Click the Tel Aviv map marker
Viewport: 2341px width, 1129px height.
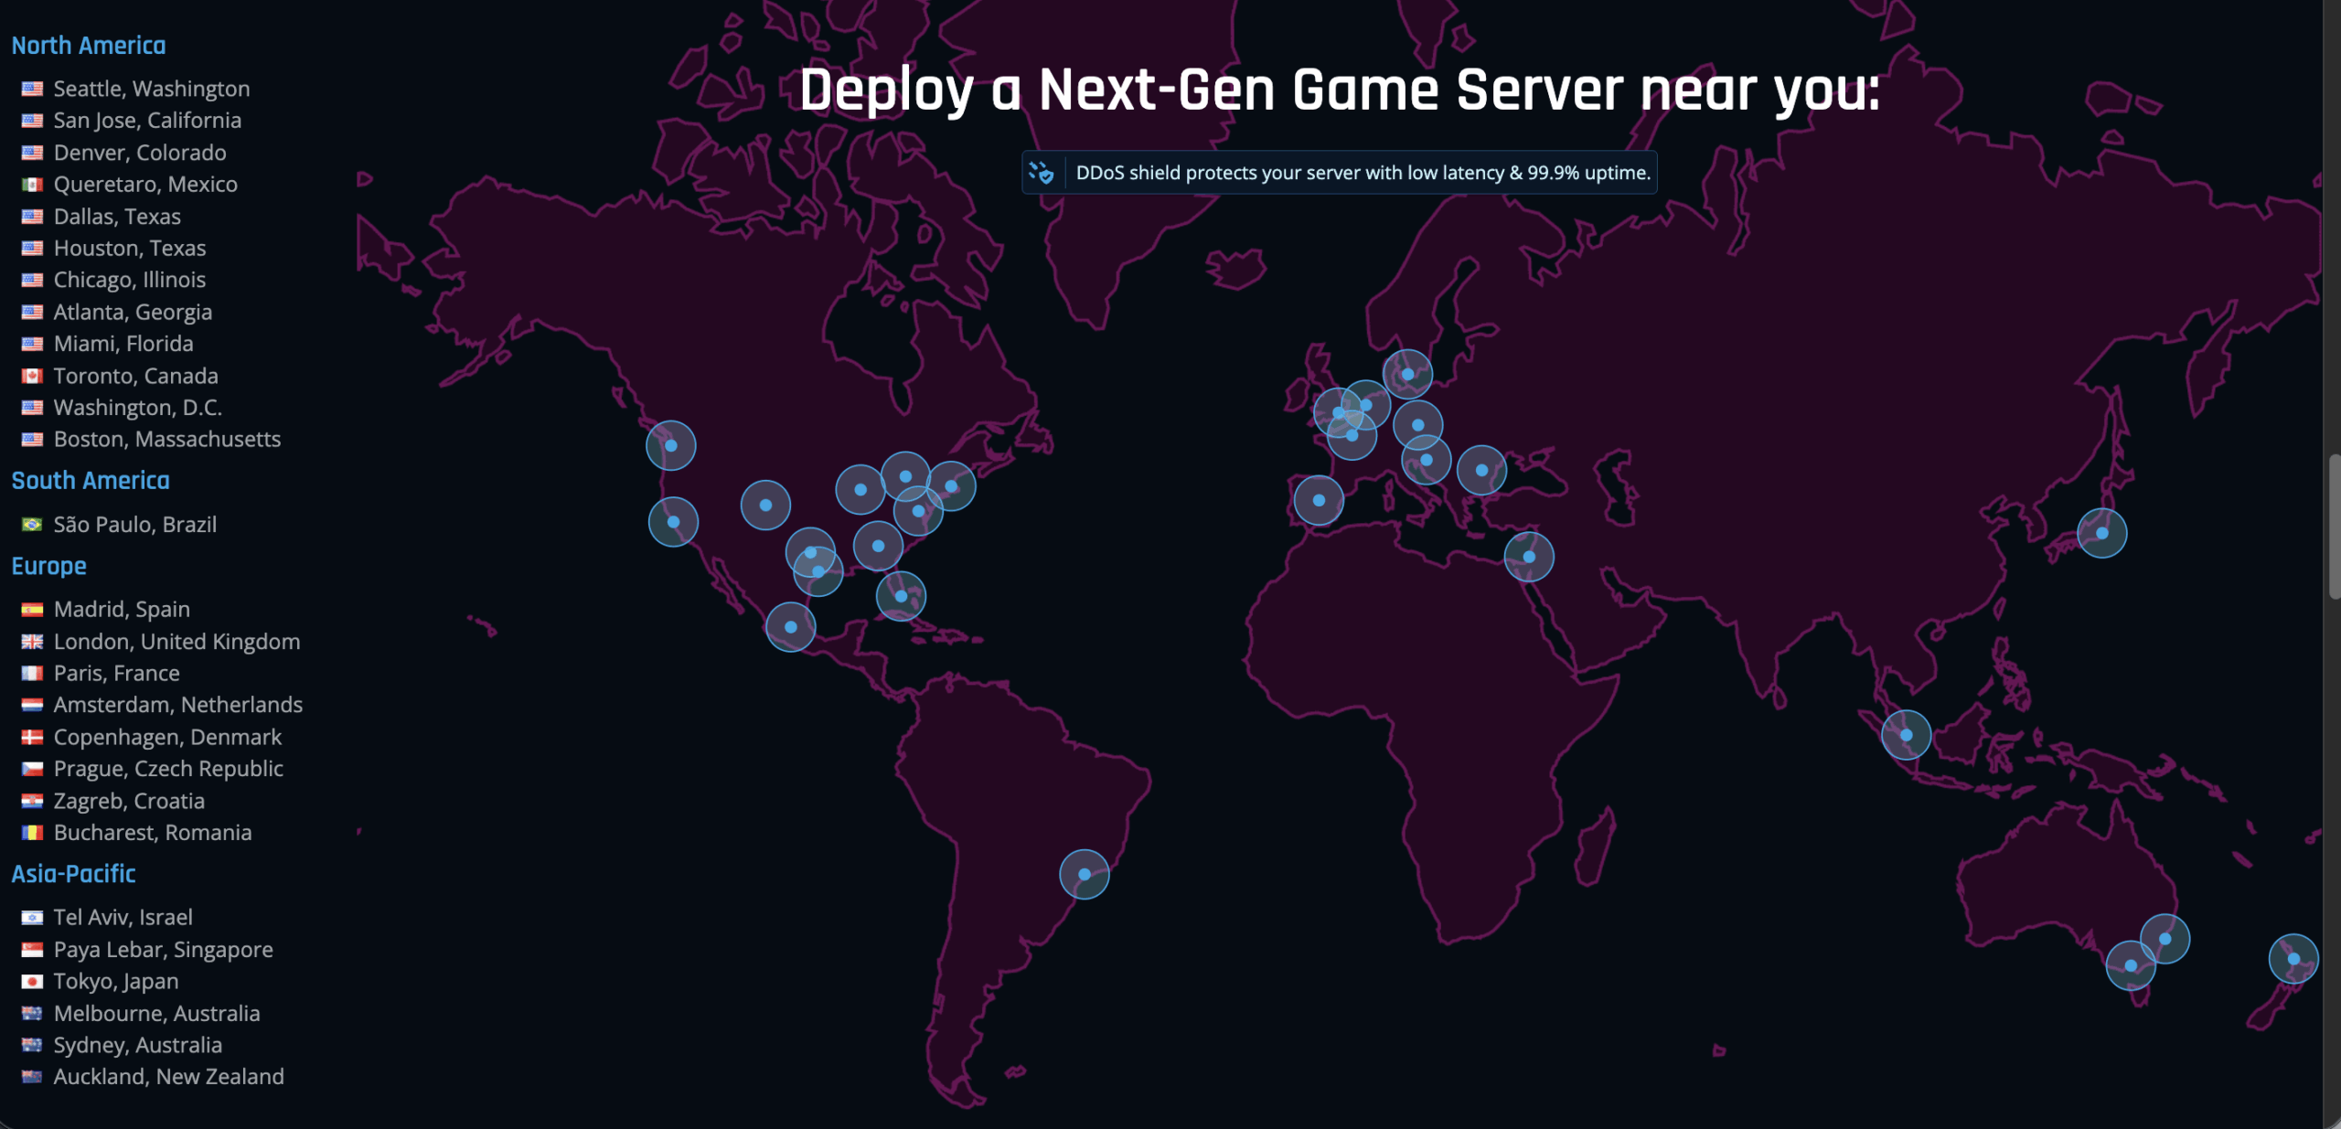[x=1528, y=557]
